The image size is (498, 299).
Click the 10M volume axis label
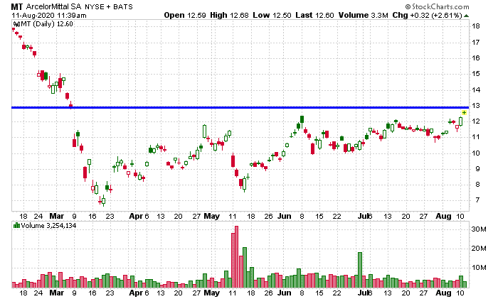click(x=479, y=268)
